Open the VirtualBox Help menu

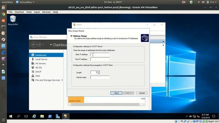55,12
